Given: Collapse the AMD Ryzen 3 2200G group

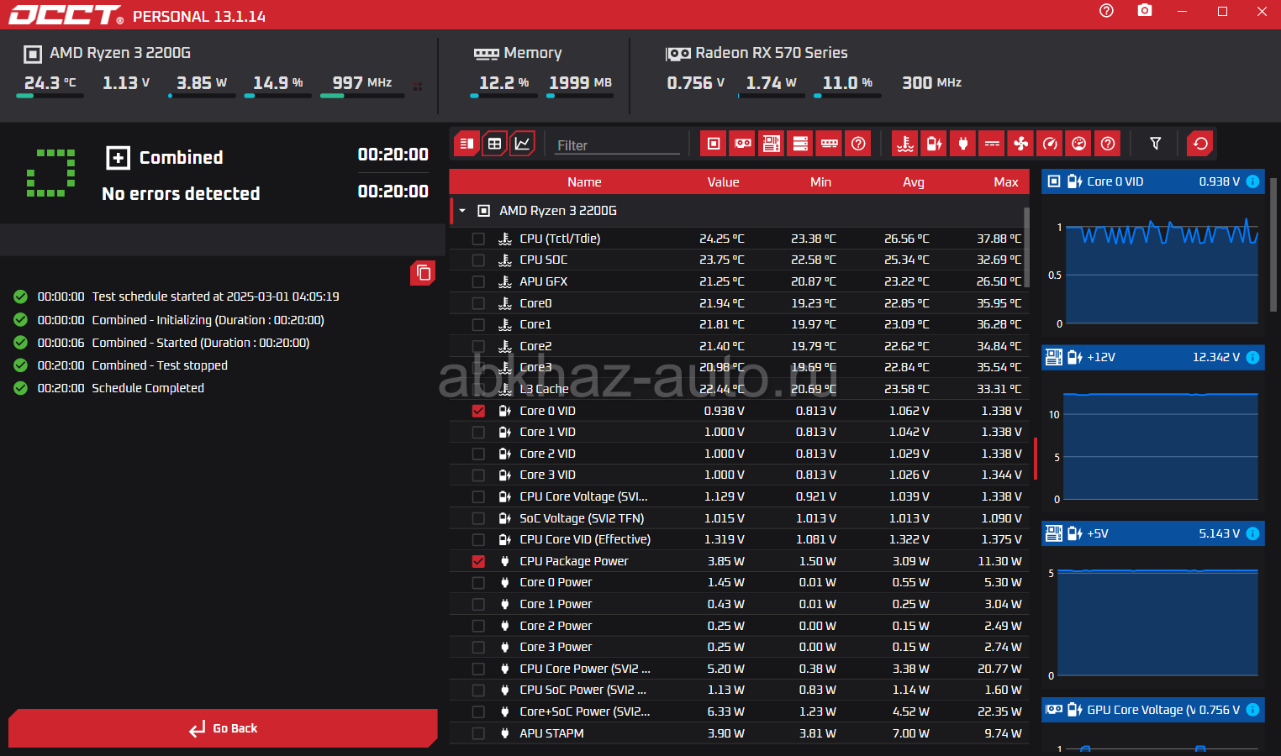Looking at the screenshot, I should pyautogui.click(x=462, y=211).
